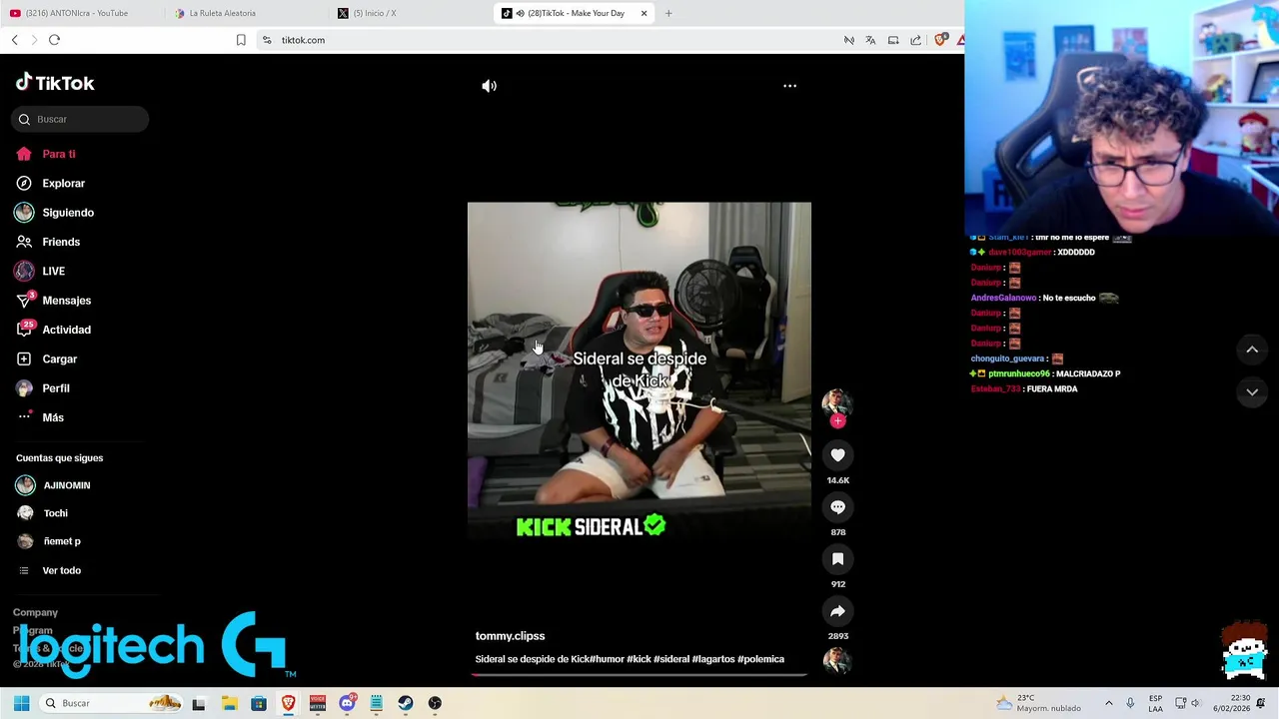Open the site settings icon by URL

(x=267, y=40)
